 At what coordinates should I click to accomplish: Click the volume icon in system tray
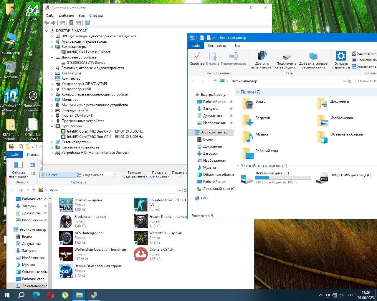click(x=342, y=295)
